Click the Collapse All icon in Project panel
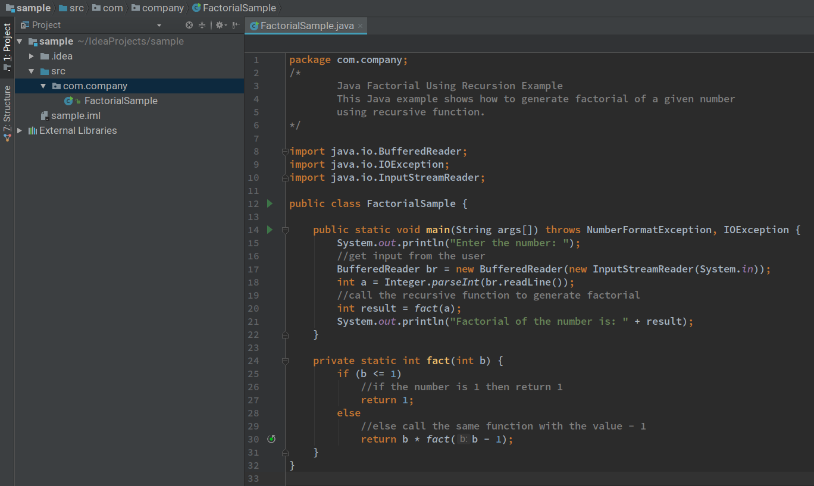Viewport: 814px width, 486px height. coord(202,25)
